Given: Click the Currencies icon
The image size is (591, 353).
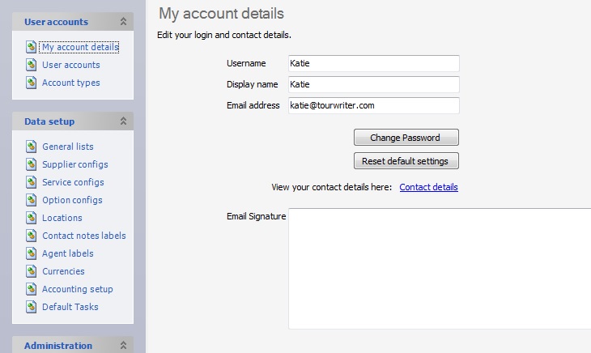Looking at the screenshot, I should [32, 271].
